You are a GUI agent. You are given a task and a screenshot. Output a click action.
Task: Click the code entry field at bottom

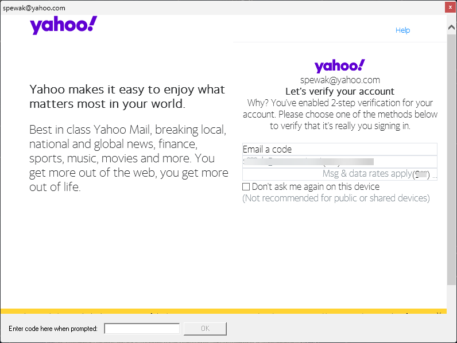[142, 329]
